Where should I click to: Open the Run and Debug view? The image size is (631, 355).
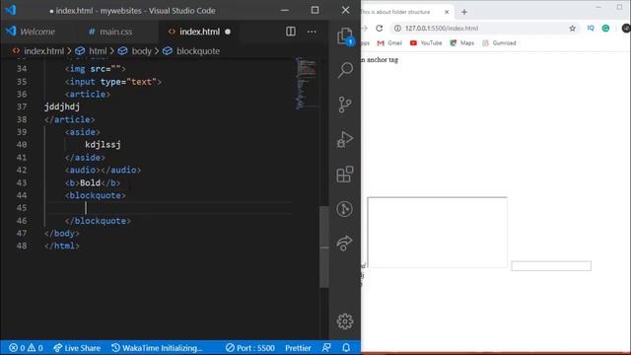pyautogui.click(x=345, y=139)
